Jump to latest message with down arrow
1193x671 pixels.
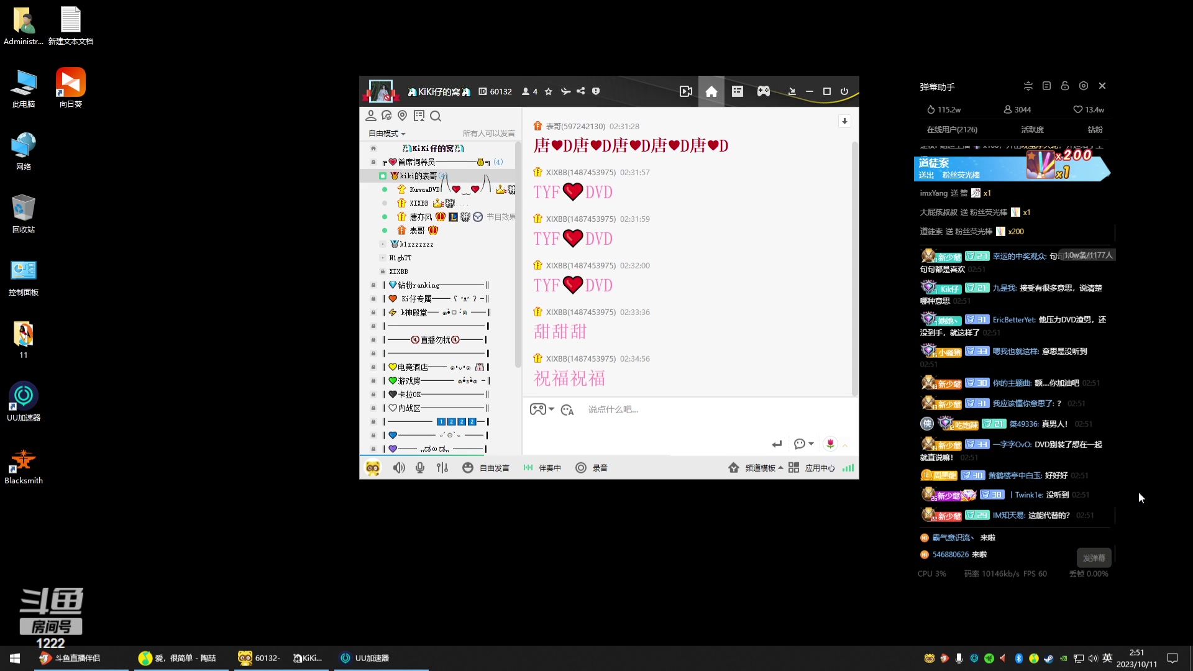pos(844,121)
